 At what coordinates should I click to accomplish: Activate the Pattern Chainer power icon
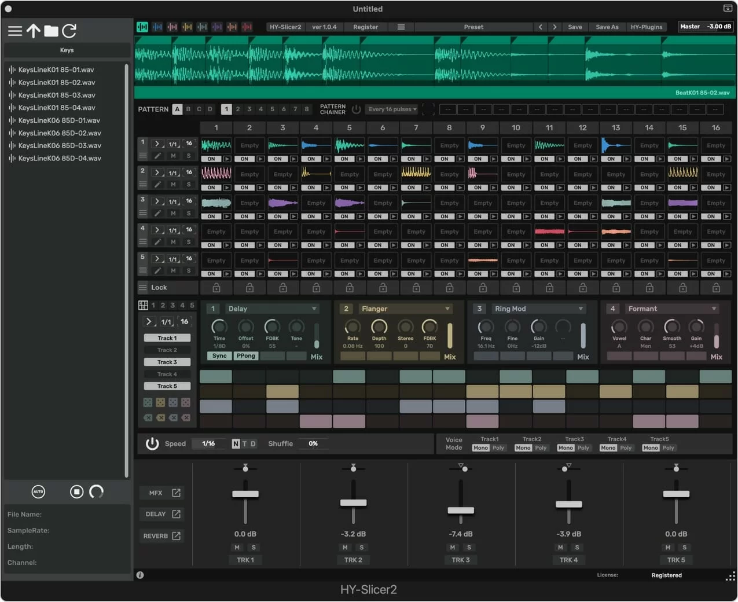(x=357, y=109)
